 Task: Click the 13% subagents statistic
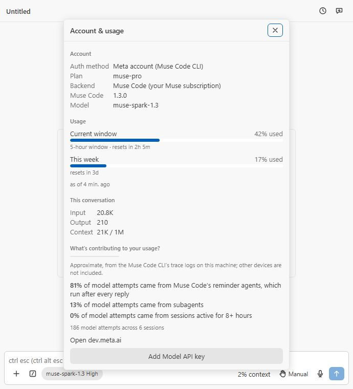pyautogui.click(x=137, y=305)
